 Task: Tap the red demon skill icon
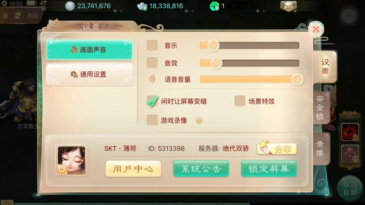[x=350, y=132]
